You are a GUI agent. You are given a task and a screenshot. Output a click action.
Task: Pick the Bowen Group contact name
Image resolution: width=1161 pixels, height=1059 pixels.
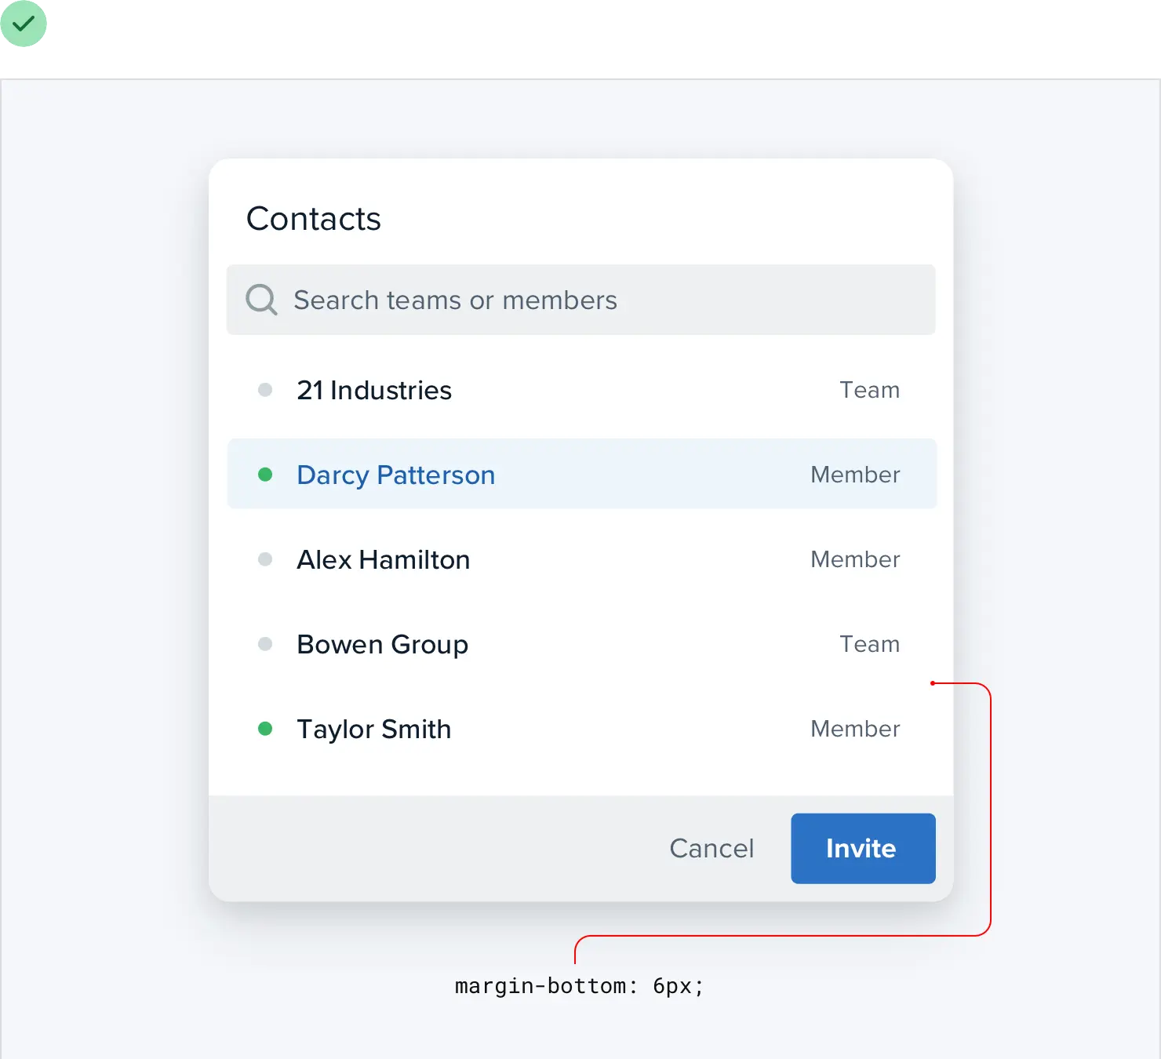(382, 645)
